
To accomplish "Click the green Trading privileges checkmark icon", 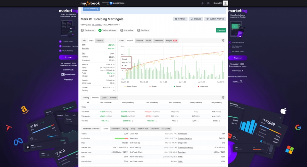I will (x=100, y=30).
